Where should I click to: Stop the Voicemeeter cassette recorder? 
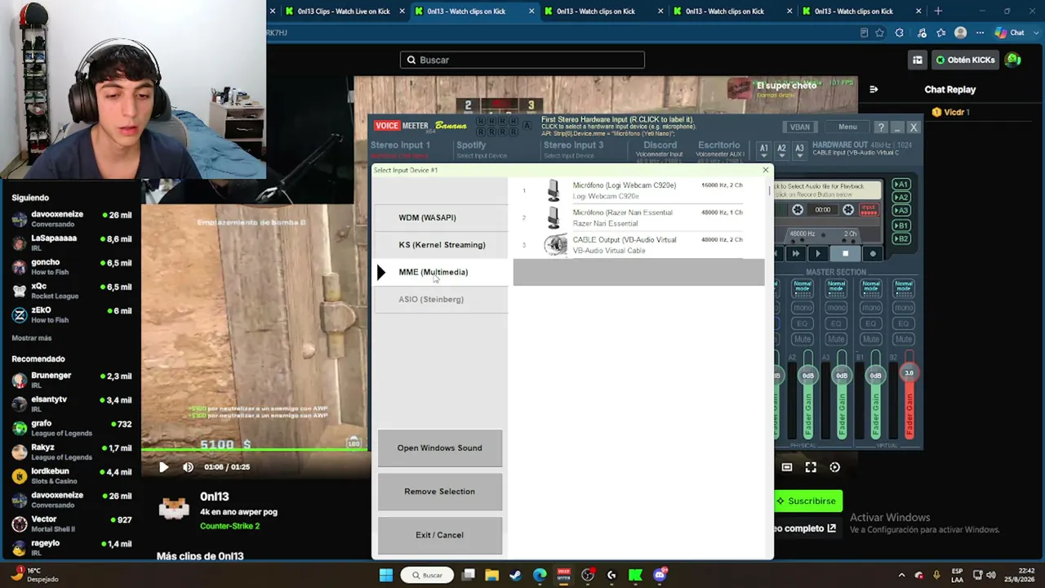click(x=845, y=254)
